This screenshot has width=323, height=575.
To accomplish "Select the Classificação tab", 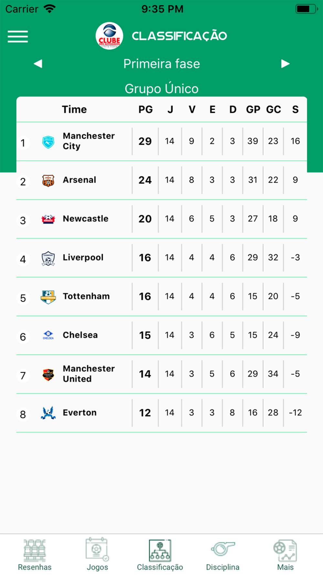I will [160, 555].
